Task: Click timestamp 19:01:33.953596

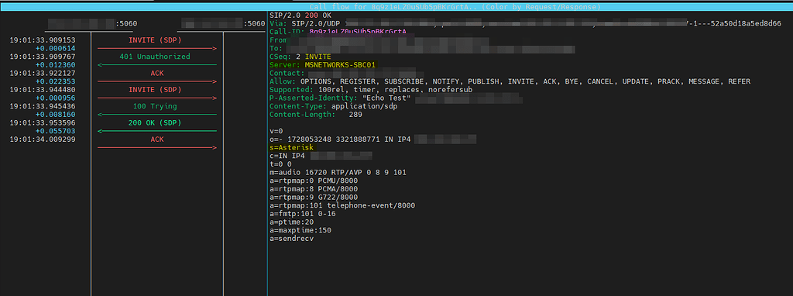Action: (43, 123)
